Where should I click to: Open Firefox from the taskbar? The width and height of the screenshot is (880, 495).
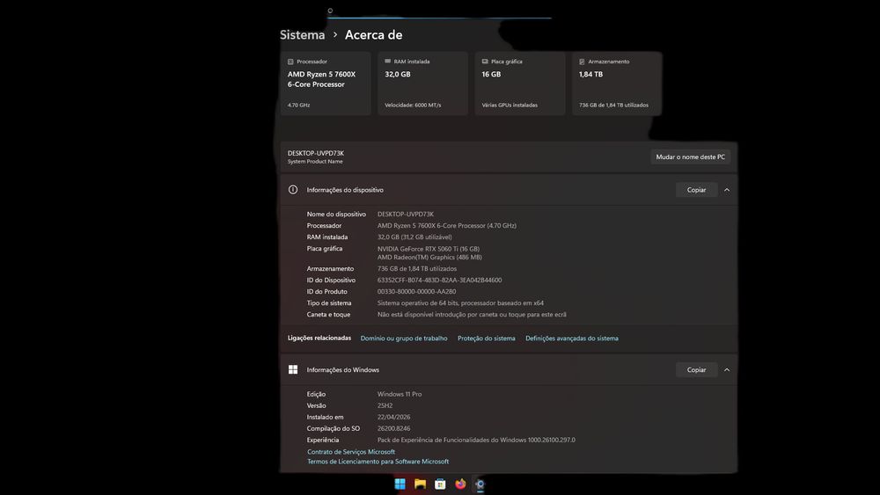[x=460, y=484]
